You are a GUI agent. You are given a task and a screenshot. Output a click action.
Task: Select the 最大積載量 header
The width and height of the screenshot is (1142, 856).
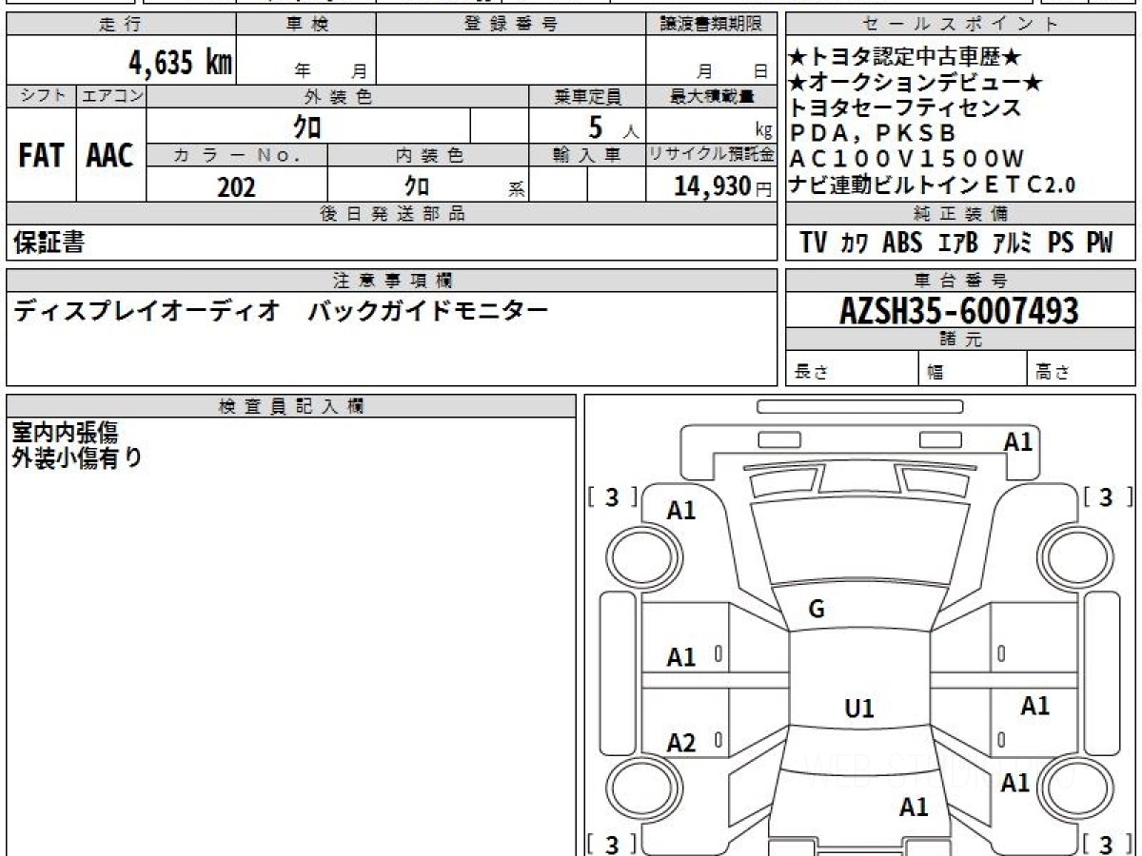711,96
